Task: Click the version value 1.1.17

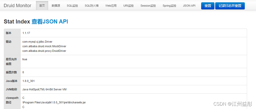Action: click(26, 33)
